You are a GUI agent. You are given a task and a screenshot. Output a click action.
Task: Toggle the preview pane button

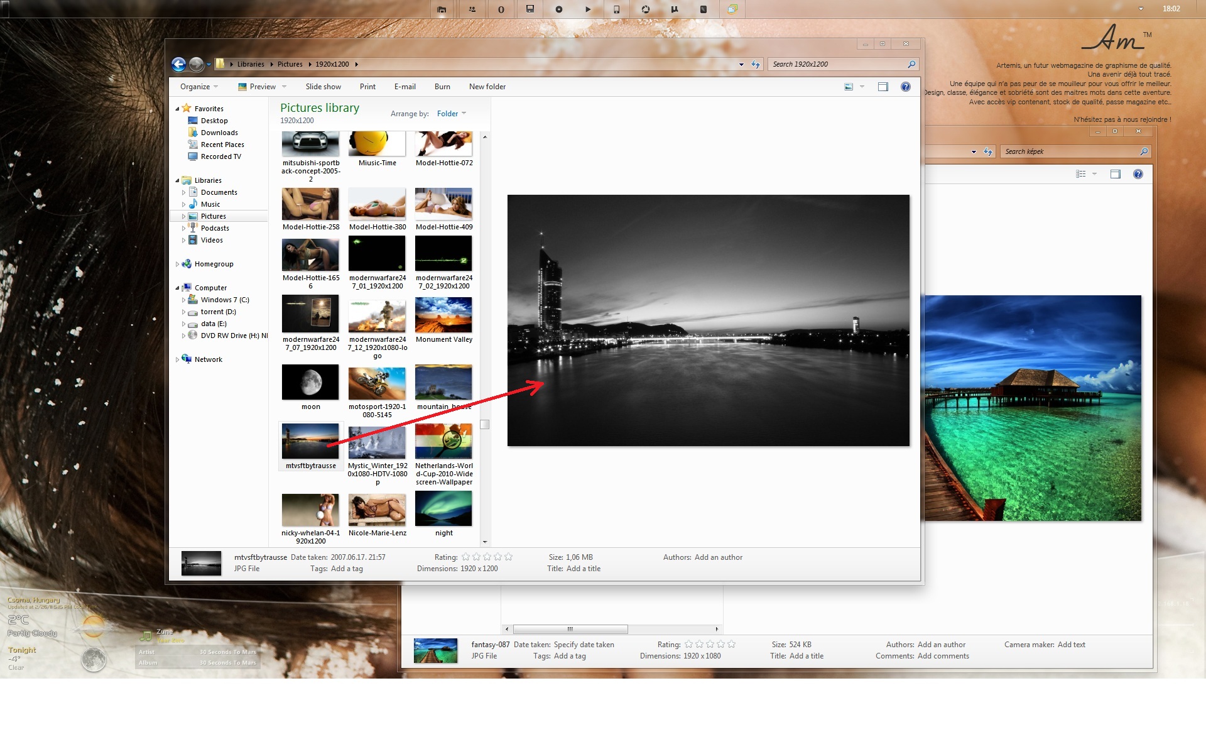tap(883, 87)
